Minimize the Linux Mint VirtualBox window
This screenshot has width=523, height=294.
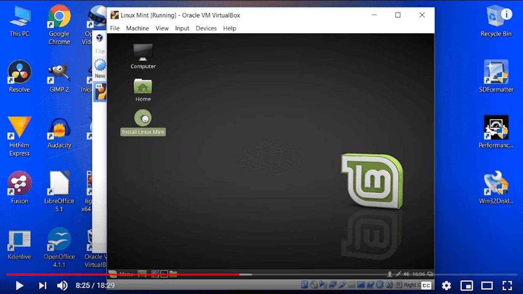tap(374, 15)
